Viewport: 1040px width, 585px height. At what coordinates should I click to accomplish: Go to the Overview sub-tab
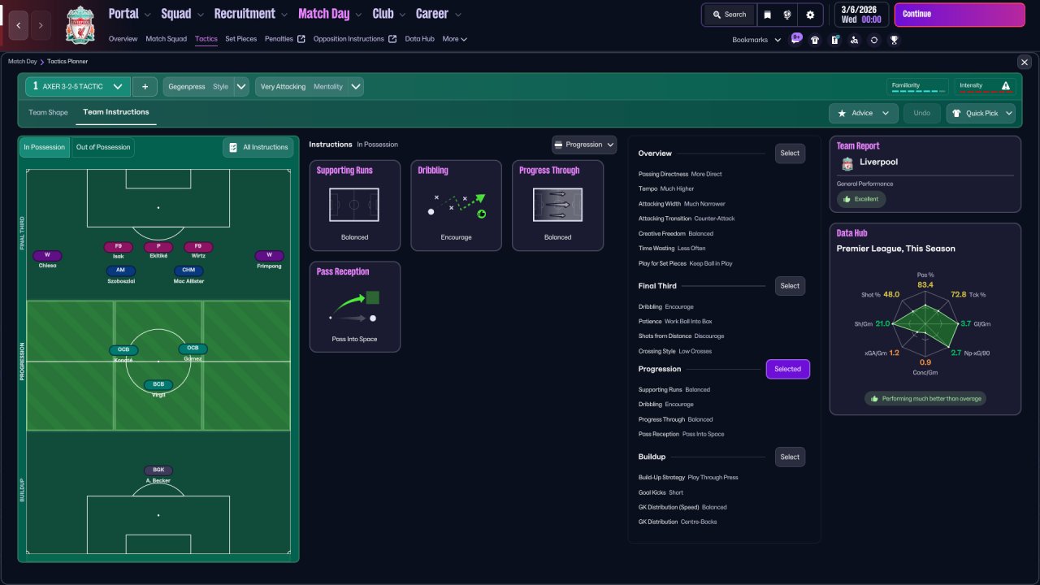point(123,39)
